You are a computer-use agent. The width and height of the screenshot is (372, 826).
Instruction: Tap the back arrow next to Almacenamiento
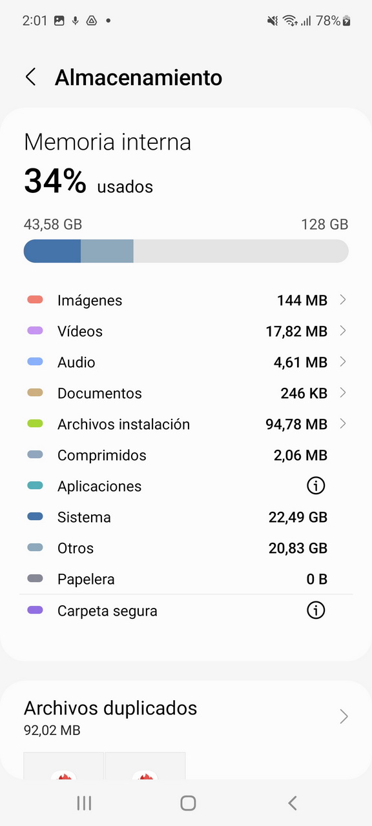coord(30,77)
